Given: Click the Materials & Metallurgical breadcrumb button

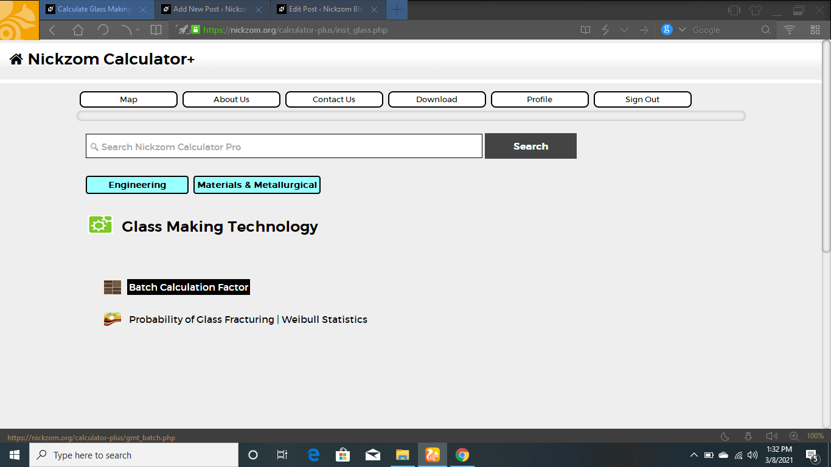Looking at the screenshot, I should tap(257, 185).
